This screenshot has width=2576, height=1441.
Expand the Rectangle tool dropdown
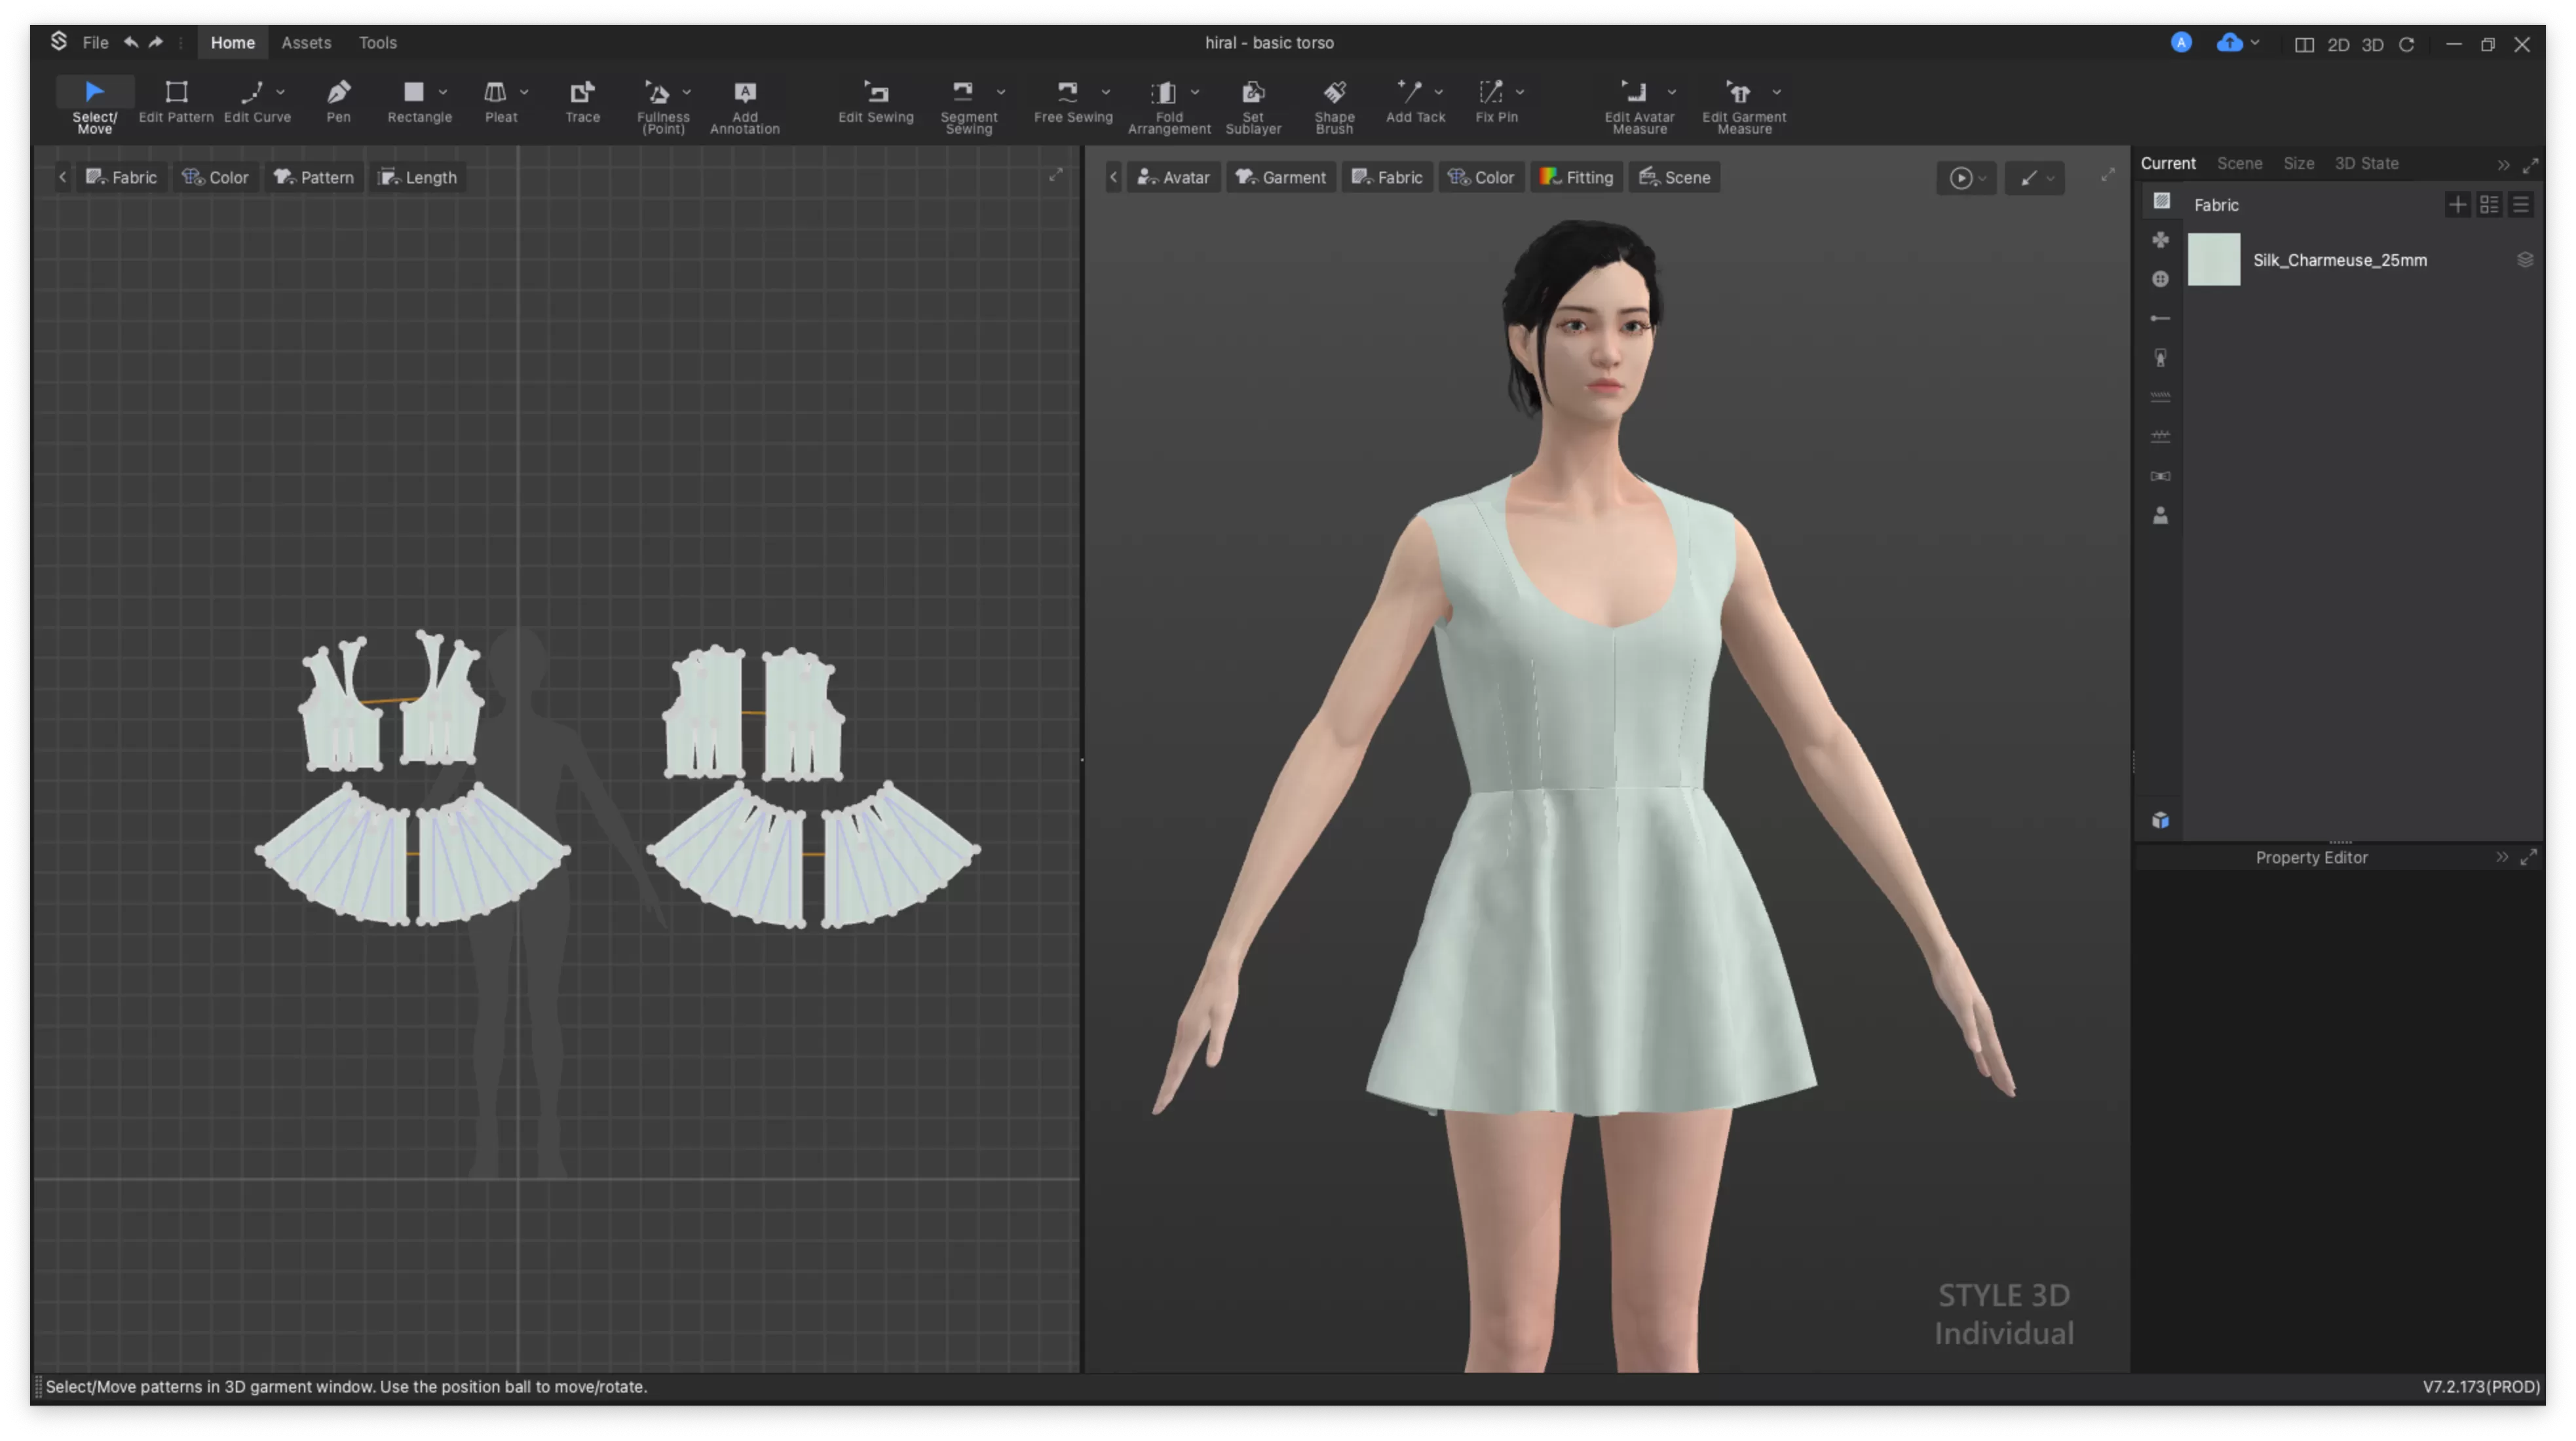(x=444, y=93)
